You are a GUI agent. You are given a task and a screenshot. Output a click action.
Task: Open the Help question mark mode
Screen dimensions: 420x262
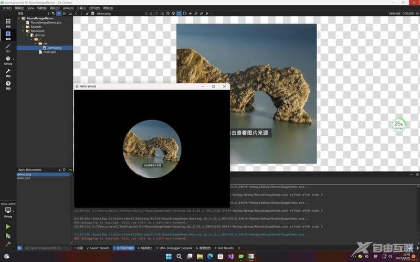[8, 85]
